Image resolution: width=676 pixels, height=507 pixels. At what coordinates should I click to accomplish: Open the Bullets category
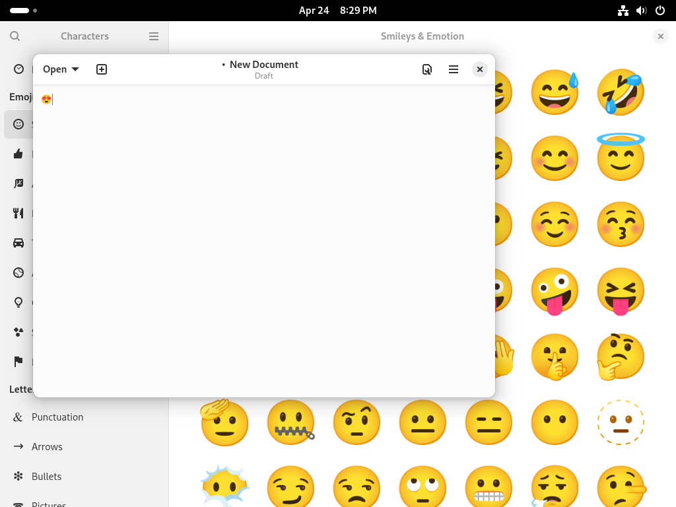coord(84,477)
